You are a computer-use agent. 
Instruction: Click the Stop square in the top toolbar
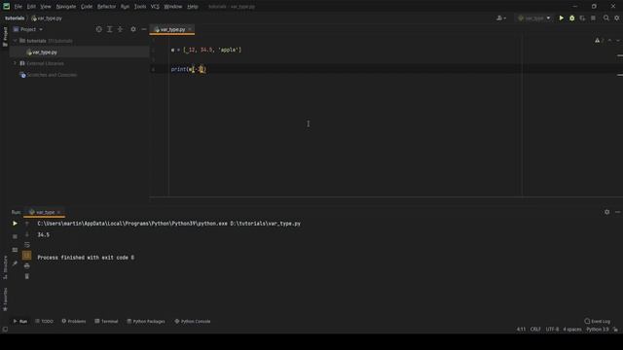[593, 17]
